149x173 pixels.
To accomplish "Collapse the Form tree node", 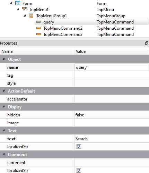I will (x=11, y=3).
